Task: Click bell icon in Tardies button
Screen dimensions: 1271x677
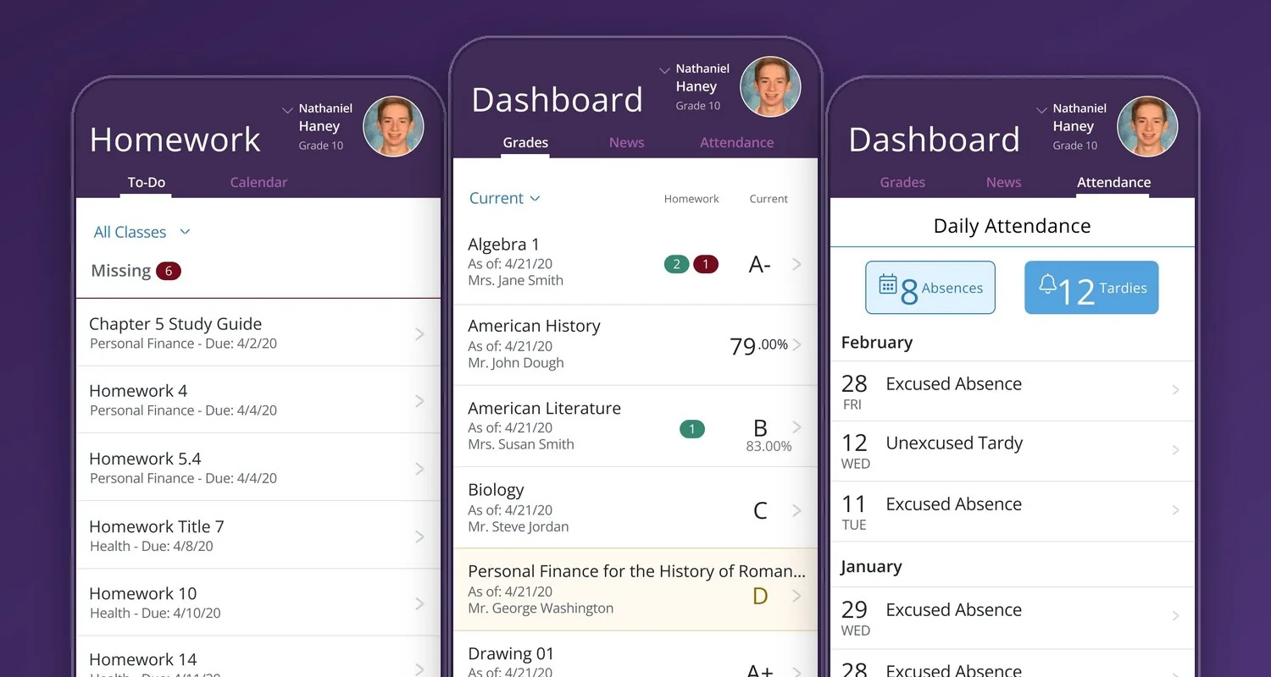Action: point(1048,283)
